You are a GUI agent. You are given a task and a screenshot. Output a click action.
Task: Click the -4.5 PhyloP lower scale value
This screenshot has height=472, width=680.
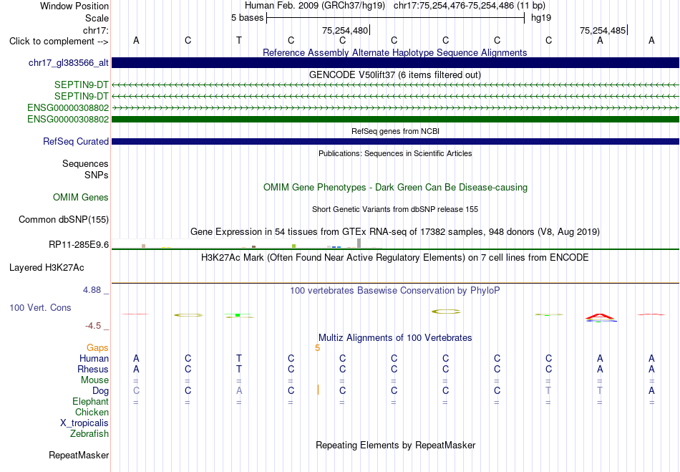93,326
